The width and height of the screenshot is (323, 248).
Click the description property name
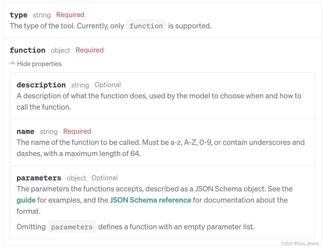pos(41,85)
